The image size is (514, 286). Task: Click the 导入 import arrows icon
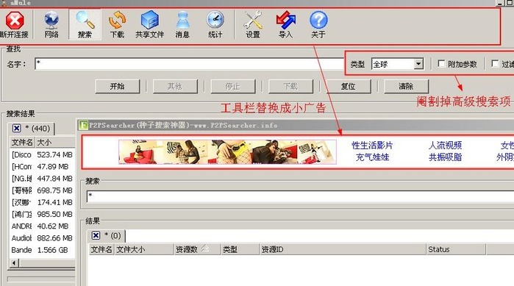(x=285, y=20)
